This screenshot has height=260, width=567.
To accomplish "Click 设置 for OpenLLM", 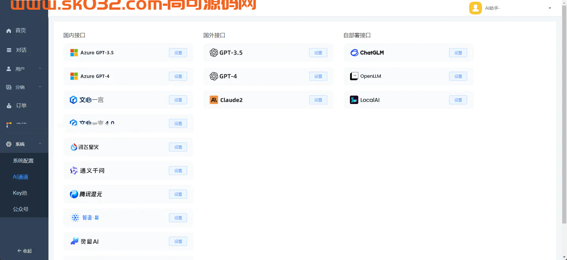I will click(458, 76).
